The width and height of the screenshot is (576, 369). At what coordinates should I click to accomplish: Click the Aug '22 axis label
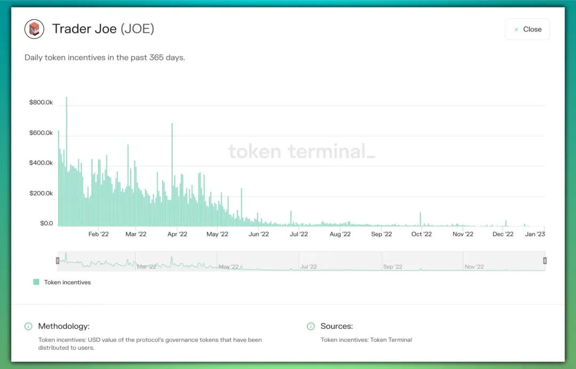tap(340, 234)
